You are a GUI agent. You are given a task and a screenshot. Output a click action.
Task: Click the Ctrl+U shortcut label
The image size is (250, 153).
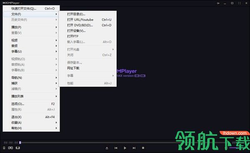pyautogui.click(x=107, y=20)
